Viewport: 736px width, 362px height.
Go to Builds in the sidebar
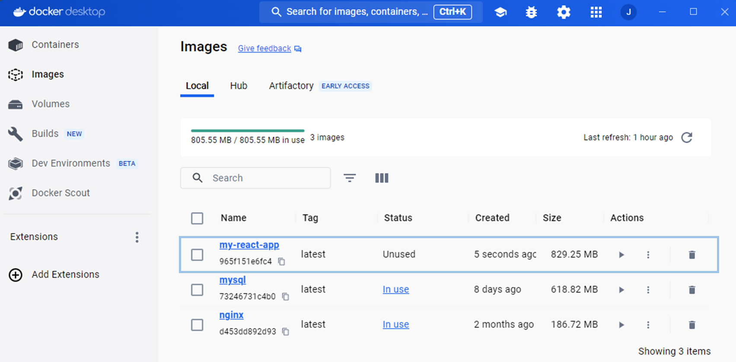pyautogui.click(x=45, y=134)
